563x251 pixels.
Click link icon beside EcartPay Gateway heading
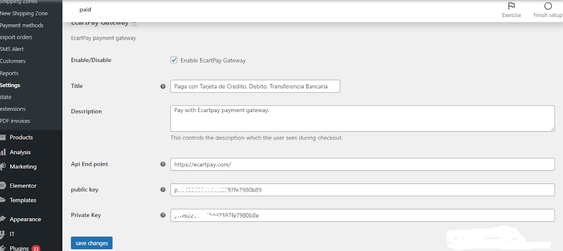click(134, 22)
